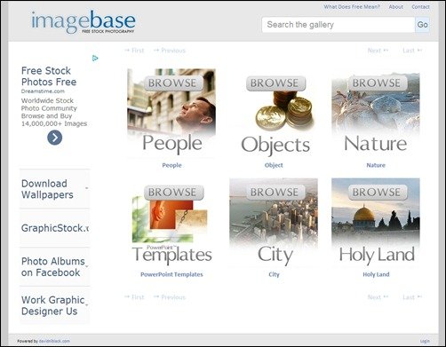Click the bottom Previous pagination link
Image resolution: width=446 pixels, height=347 pixels.
[x=170, y=297]
